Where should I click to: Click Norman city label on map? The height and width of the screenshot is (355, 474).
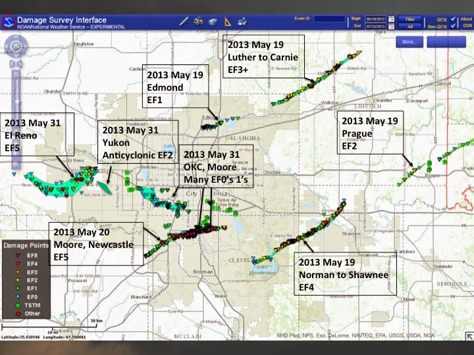click(203, 272)
